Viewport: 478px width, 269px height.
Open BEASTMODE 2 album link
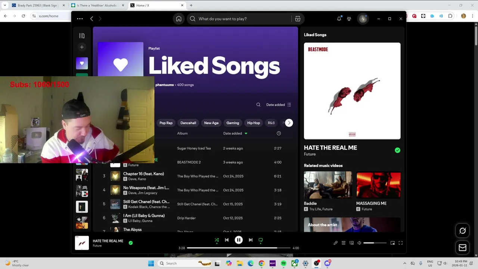(189, 162)
